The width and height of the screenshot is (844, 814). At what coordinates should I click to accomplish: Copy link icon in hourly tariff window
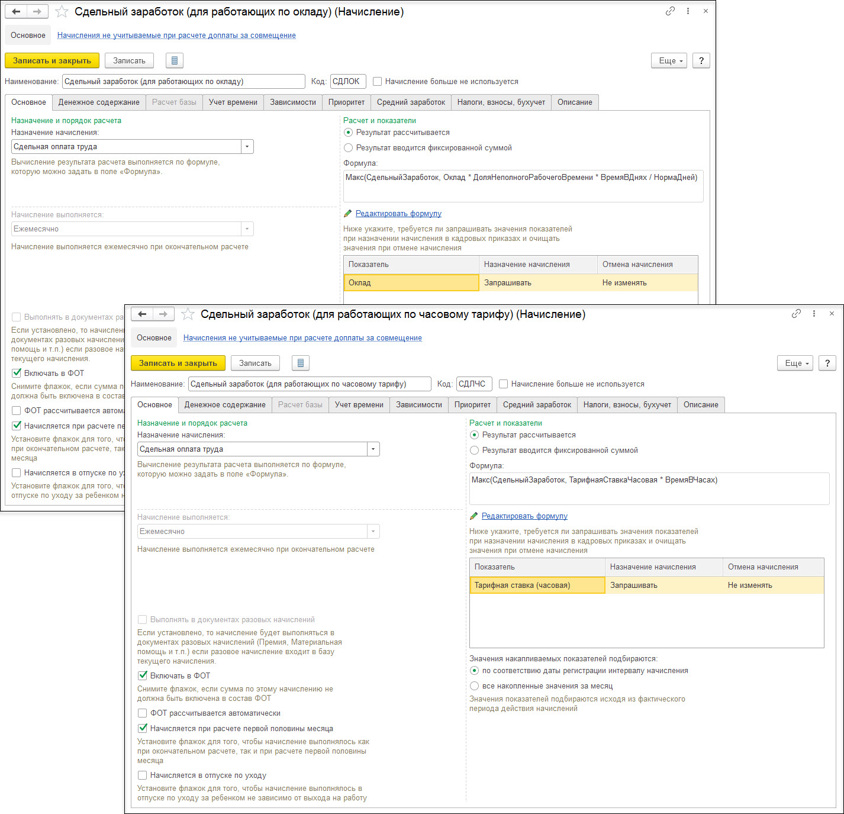(x=796, y=314)
